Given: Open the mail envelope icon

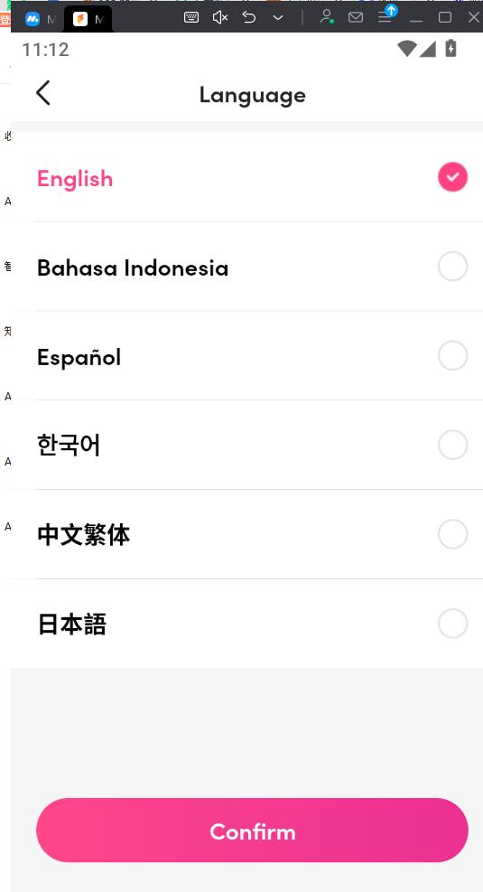Looking at the screenshot, I should point(356,18).
